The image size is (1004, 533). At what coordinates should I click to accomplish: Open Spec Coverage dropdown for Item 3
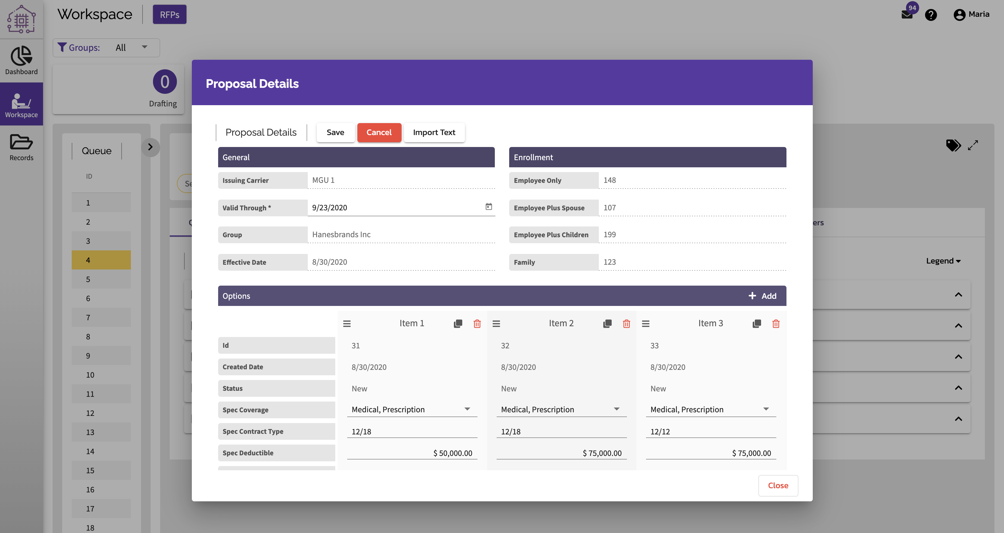click(766, 409)
